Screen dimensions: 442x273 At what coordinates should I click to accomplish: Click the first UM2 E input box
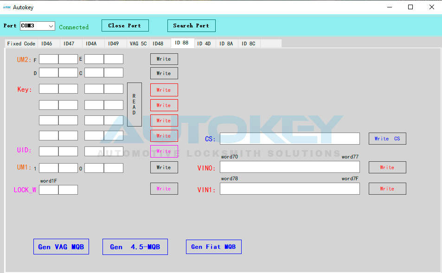point(94,59)
